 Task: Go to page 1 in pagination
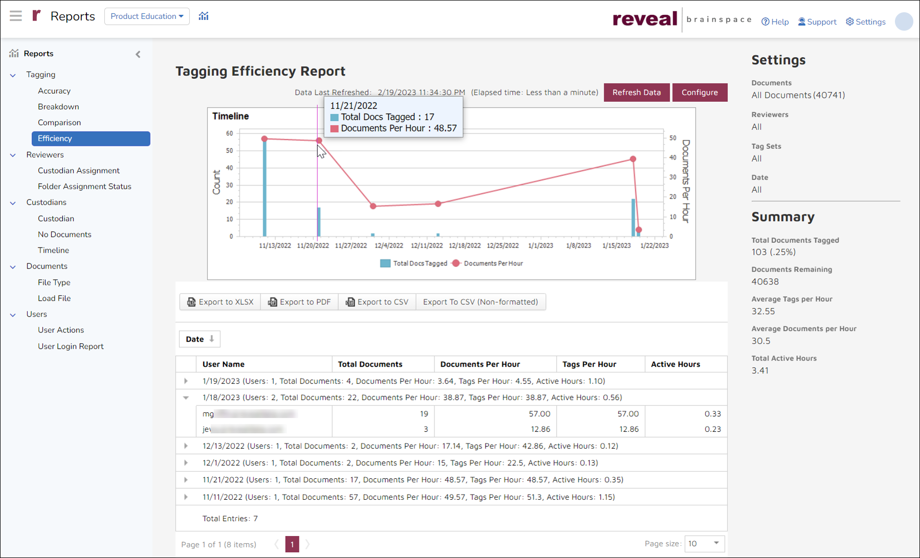pyautogui.click(x=292, y=544)
